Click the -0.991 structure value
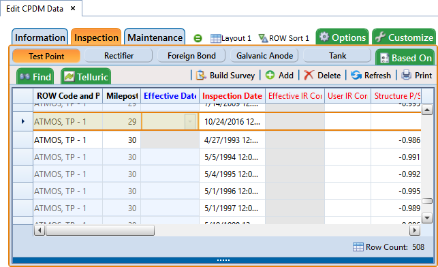 point(409,157)
